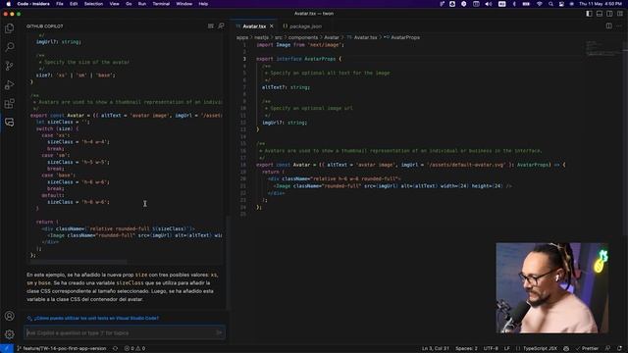The image size is (628, 353).
Task: Open the Source Control view
Action: [x=9, y=66]
